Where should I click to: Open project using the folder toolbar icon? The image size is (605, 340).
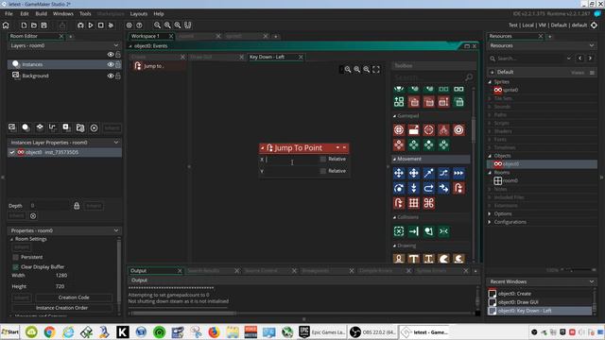pyautogui.click(x=34, y=25)
